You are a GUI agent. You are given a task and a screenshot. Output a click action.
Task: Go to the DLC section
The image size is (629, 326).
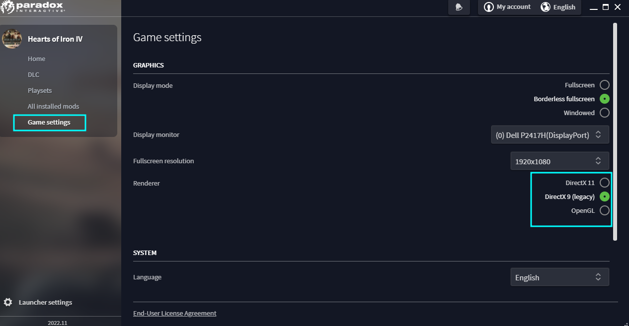[x=33, y=74]
